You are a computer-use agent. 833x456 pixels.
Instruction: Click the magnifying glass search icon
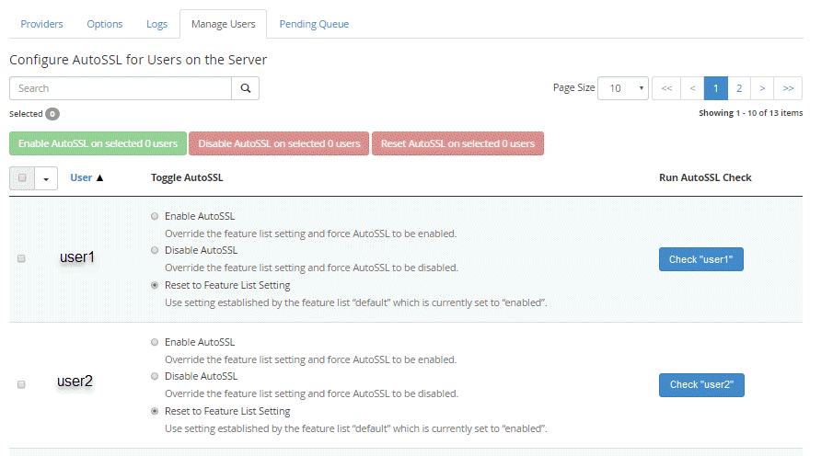[x=246, y=88]
